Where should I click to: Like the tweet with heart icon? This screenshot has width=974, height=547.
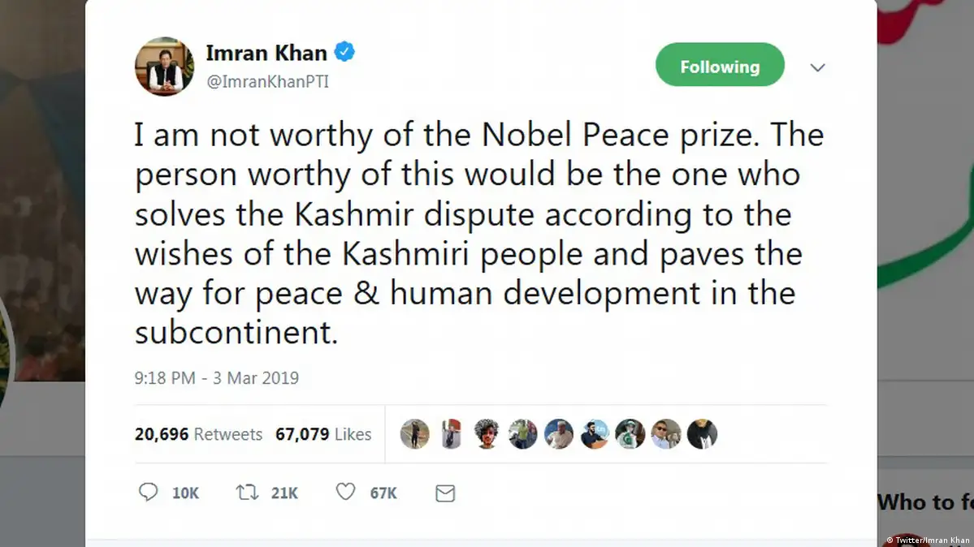tap(346, 492)
